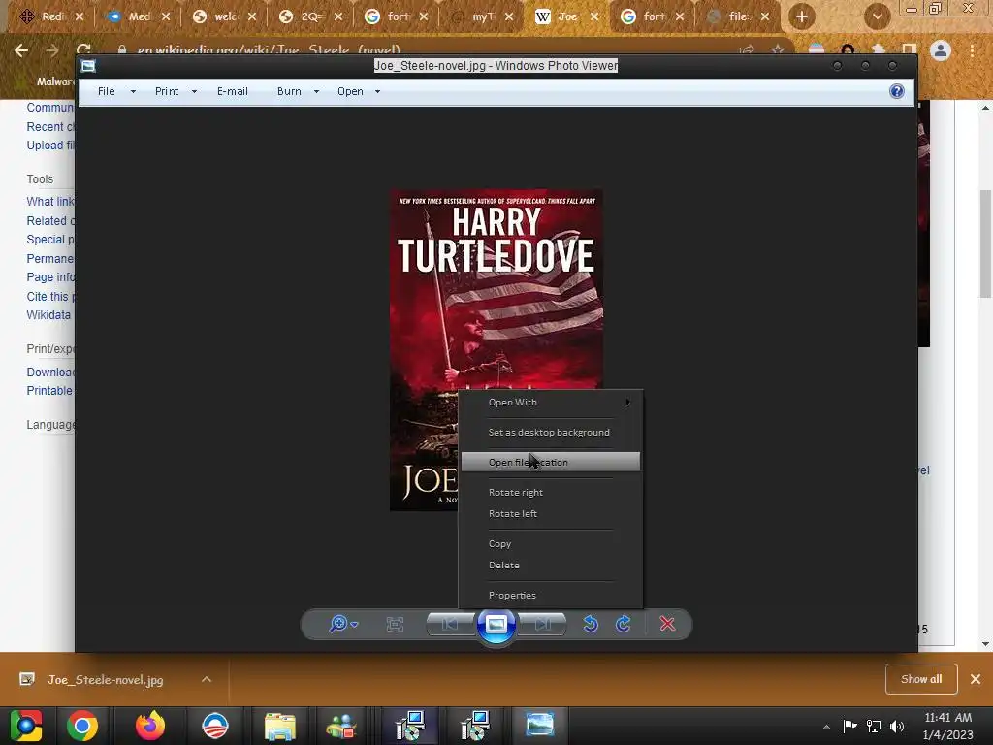Select Rotate right in context menu
Viewport: 993px width, 745px height.
click(x=551, y=492)
